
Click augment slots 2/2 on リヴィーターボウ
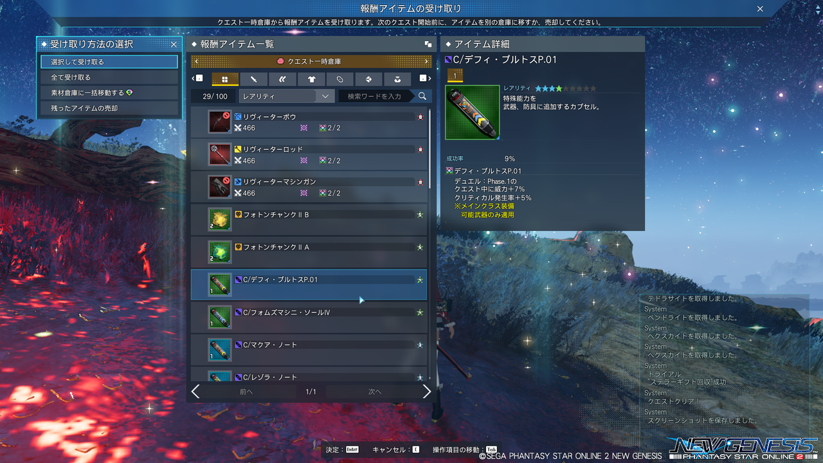[x=330, y=128]
